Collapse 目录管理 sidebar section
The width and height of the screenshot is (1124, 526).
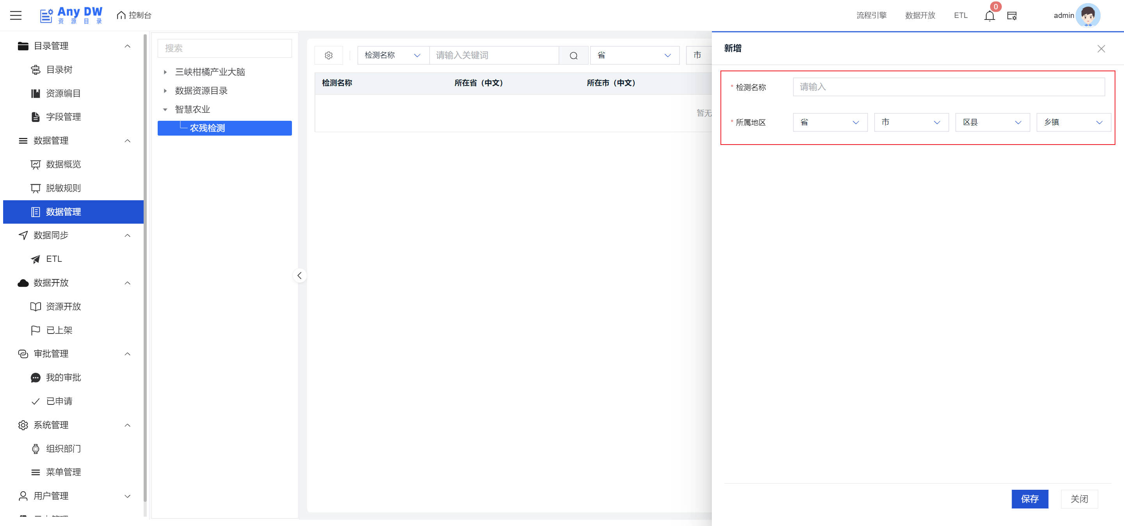point(127,46)
